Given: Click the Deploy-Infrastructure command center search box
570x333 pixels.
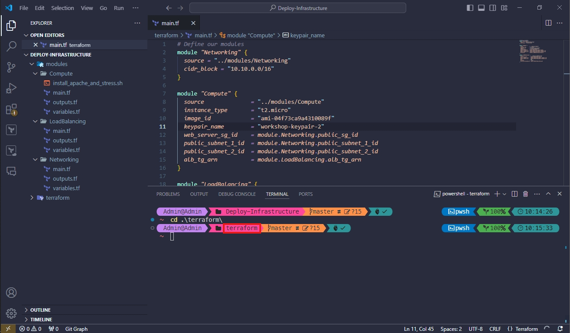Looking at the screenshot, I should 298,8.
